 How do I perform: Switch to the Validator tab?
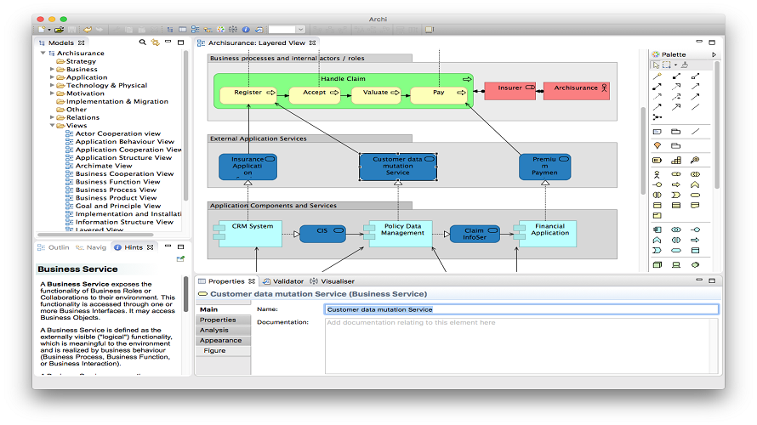283,281
